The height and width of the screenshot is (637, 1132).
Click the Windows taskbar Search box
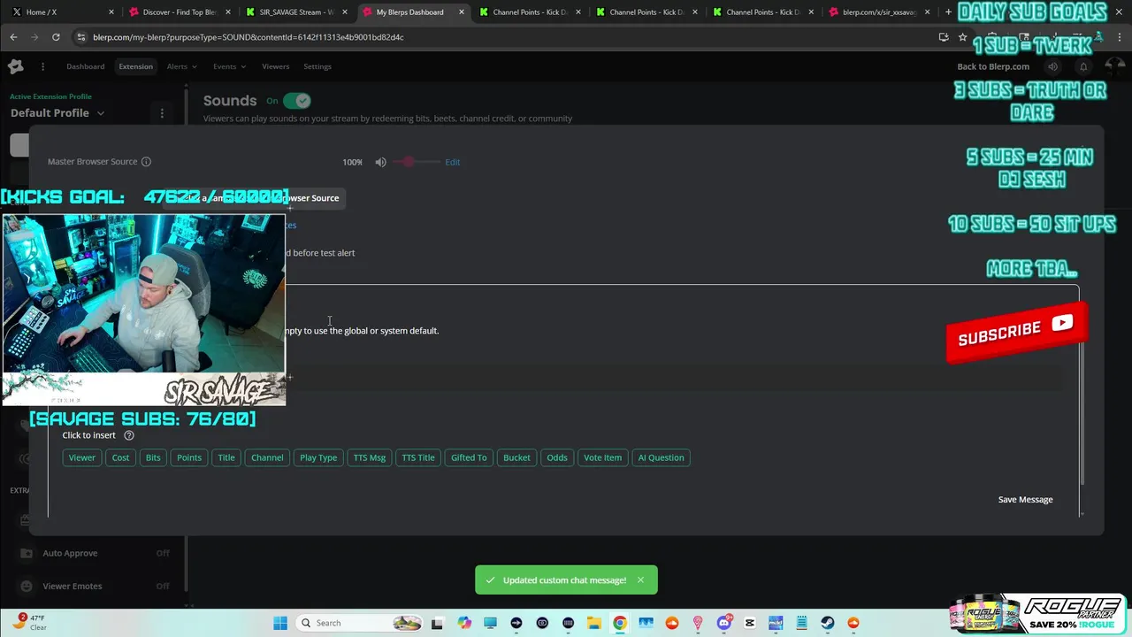click(x=358, y=623)
